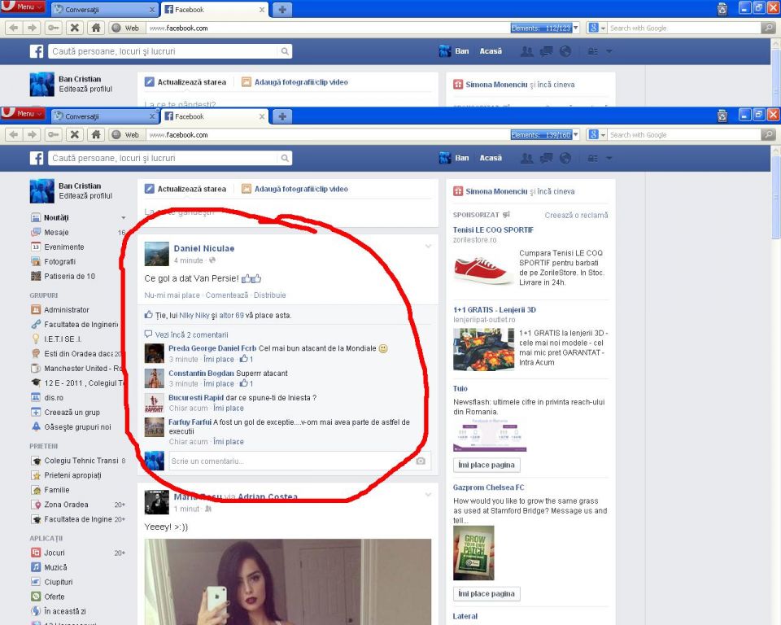
Task: Open the Familie friends list
Action: [56, 490]
